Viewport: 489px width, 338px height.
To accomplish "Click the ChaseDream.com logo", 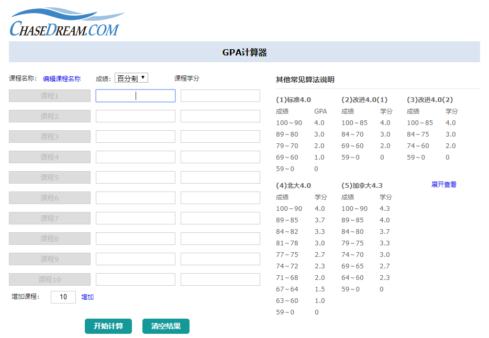I will (64, 20).
